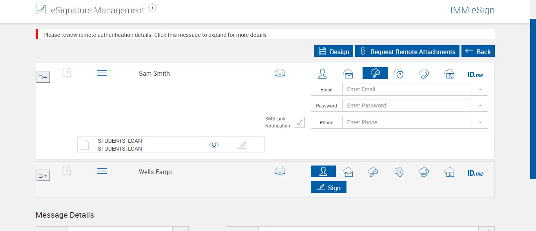Preview STUDENTS_LOAN document with eye icon
This screenshot has height=231, width=536.
(x=214, y=145)
